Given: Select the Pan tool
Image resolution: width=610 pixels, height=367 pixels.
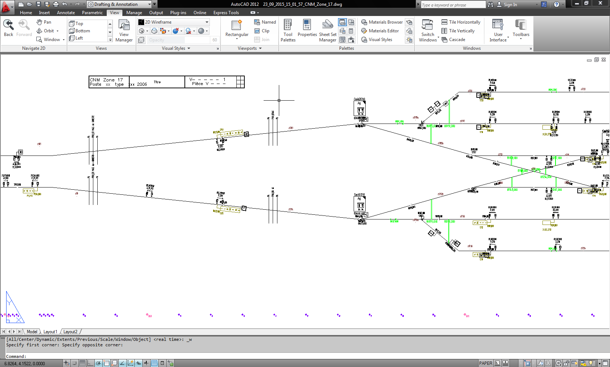Looking at the screenshot, I should [44, 22].
